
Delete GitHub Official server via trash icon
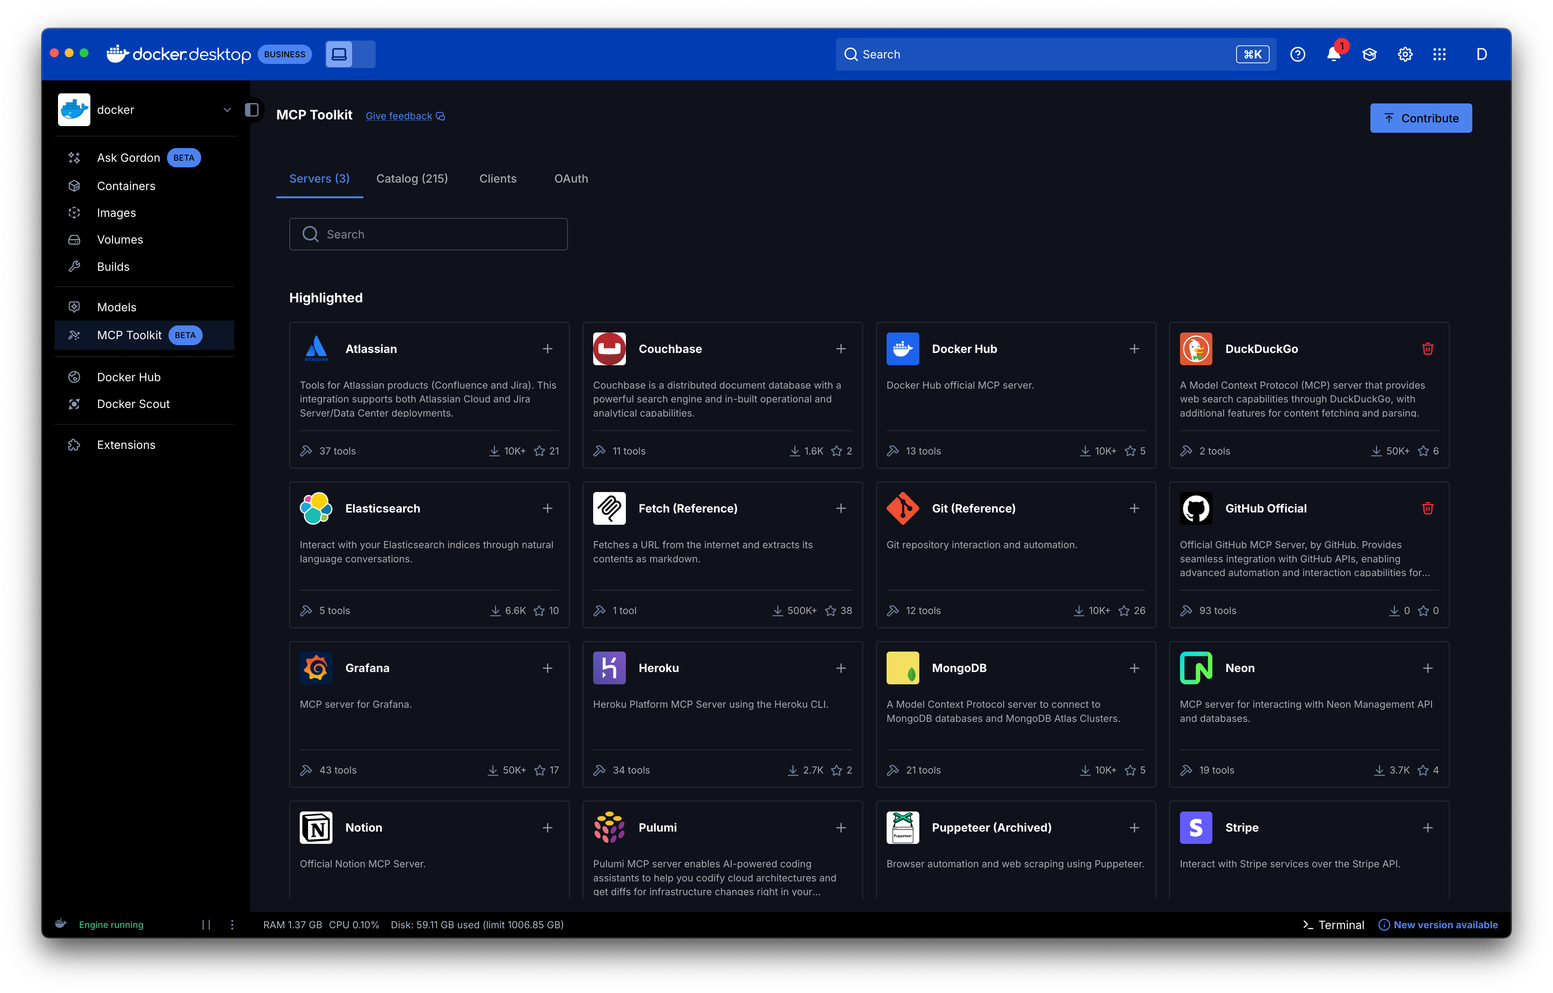[1427, 508]
